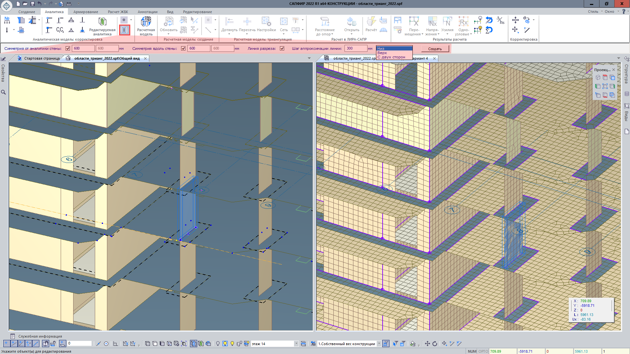The height and width of the screenshot is (354, 630).
Task: Click the save file icon in title bar
Action: pos(32,4)
